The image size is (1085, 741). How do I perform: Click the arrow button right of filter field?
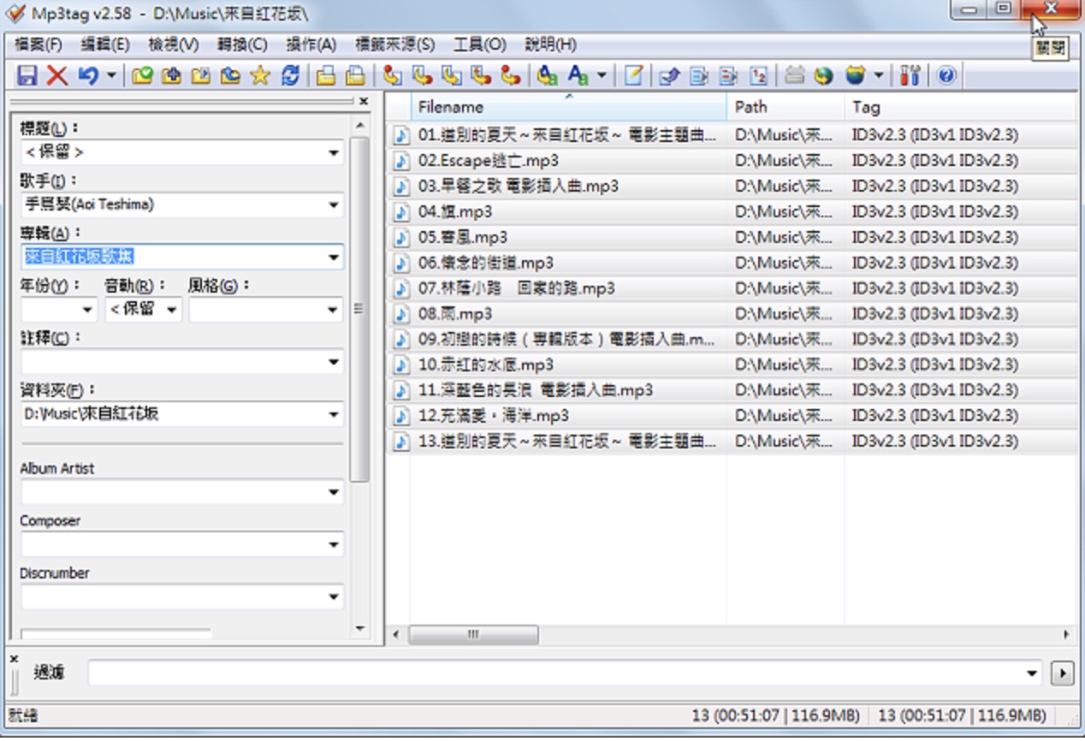(1061, 673)
